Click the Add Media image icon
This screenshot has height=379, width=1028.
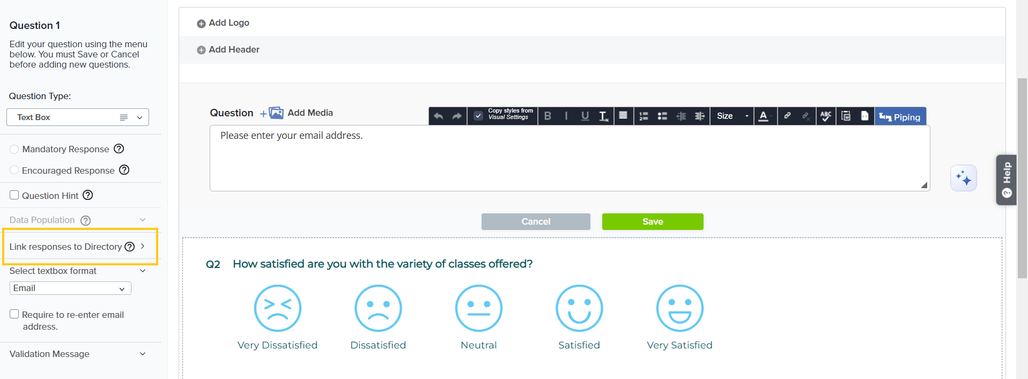[276, 113]
